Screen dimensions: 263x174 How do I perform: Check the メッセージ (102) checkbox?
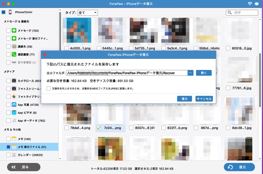[x=8, y=30]
